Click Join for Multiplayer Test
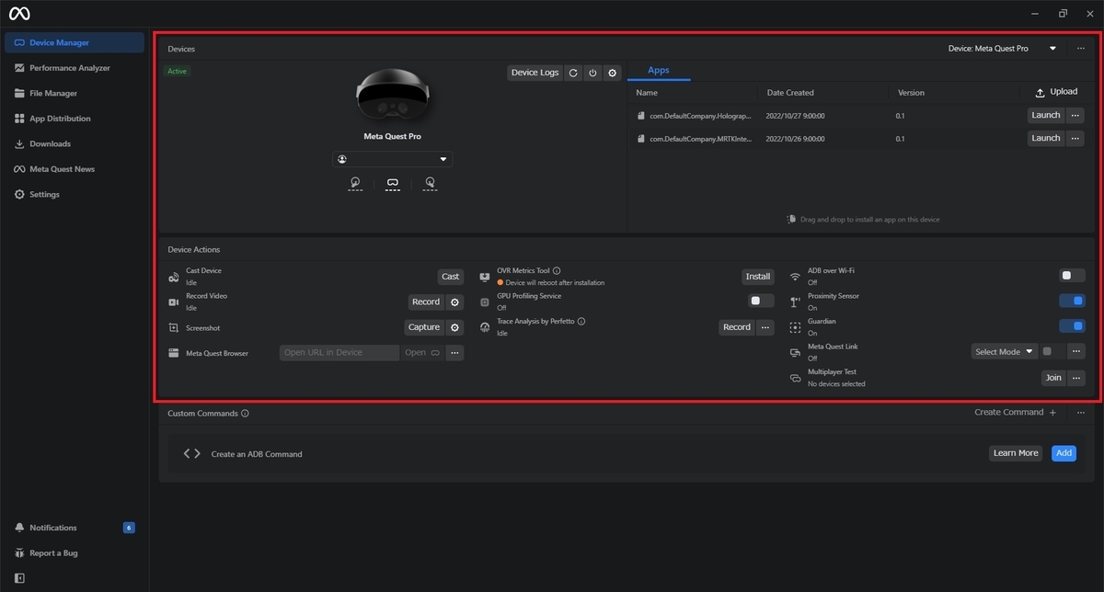This screenshot has width=1104, height=592. 1053,378
